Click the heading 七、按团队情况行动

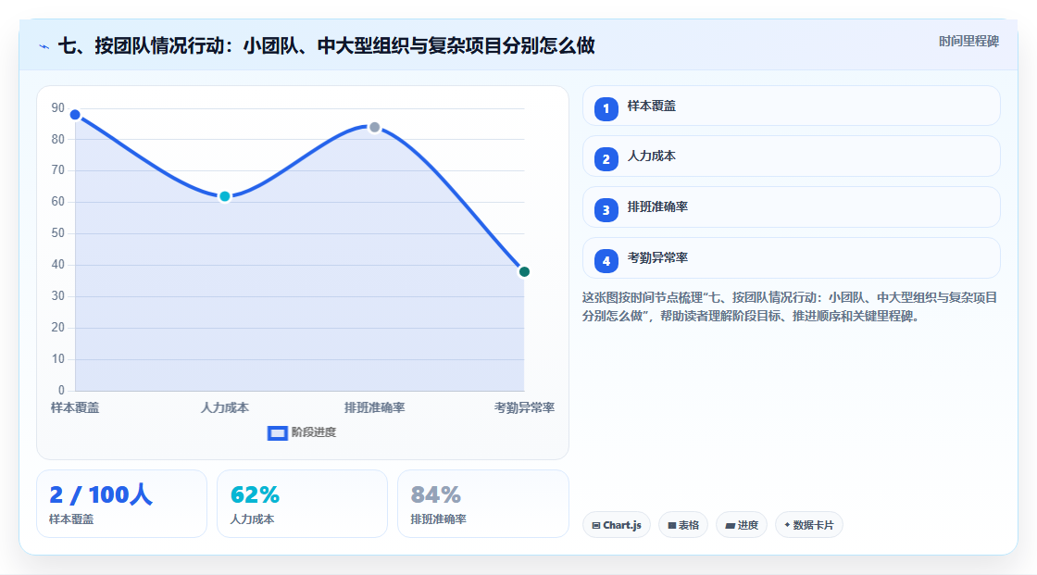[x=326, y=45]
